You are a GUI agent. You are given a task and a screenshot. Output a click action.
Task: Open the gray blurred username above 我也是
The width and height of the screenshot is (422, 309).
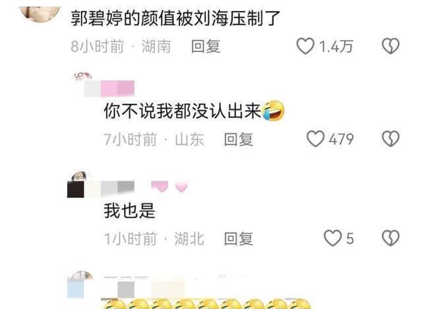(x=117, y=188)
